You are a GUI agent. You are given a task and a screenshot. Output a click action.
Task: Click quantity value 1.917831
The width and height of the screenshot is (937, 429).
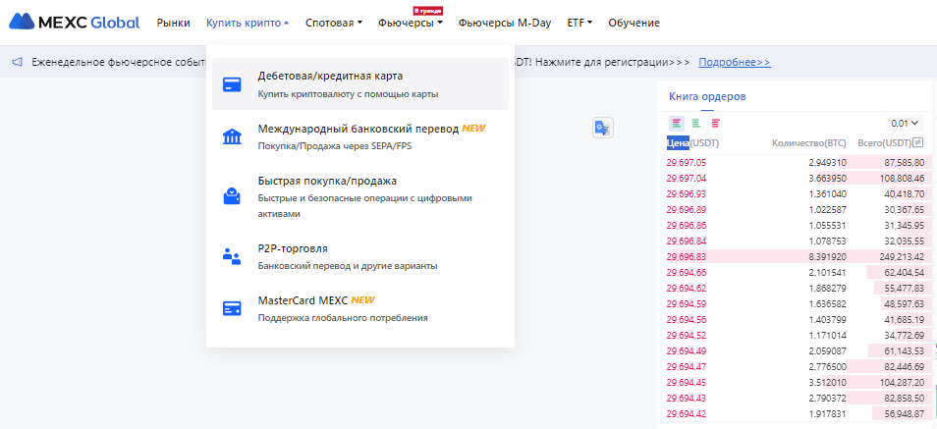pos(828,413)
